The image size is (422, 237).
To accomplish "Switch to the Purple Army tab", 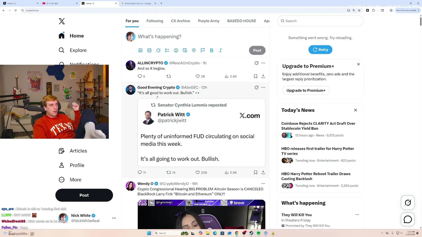I will pyautogui.click(x=209, y=21).
